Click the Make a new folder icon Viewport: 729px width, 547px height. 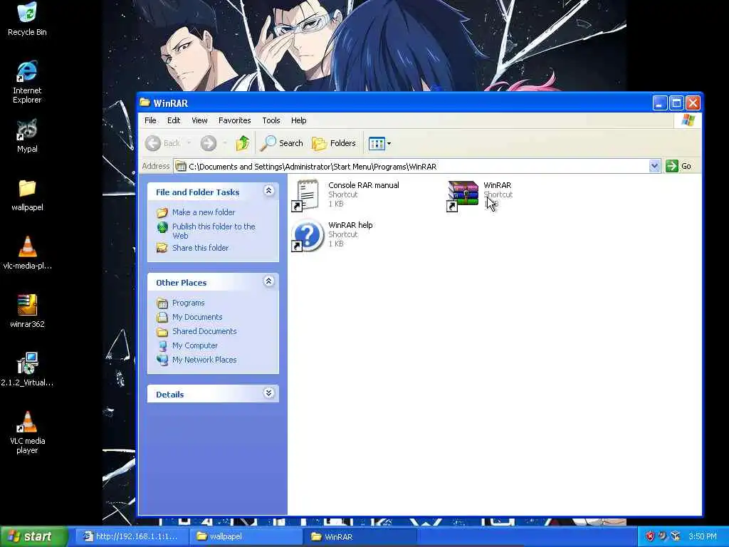point(162,212)
